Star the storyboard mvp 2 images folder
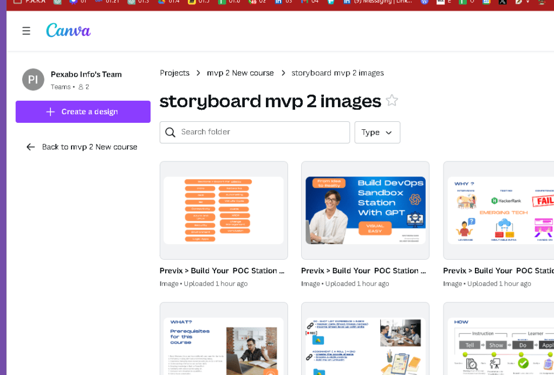This screenshot has height=375, width=554. tap(392, 101)
